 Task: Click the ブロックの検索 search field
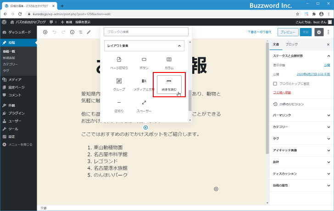(x=146, y=32)
